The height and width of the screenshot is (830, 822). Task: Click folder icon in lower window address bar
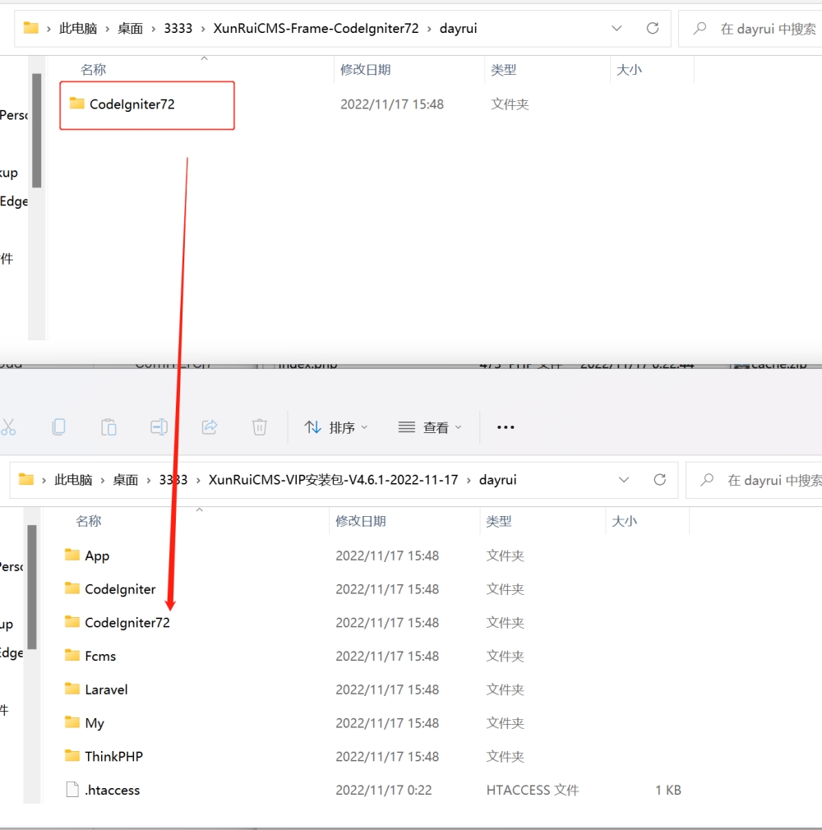click(26, 479)
